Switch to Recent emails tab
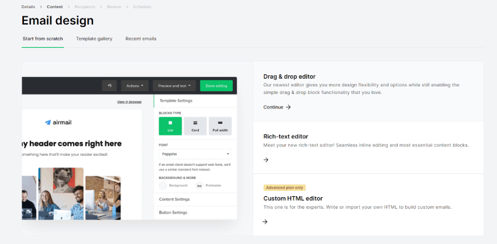497x244 pixels. tap(141, 39)
